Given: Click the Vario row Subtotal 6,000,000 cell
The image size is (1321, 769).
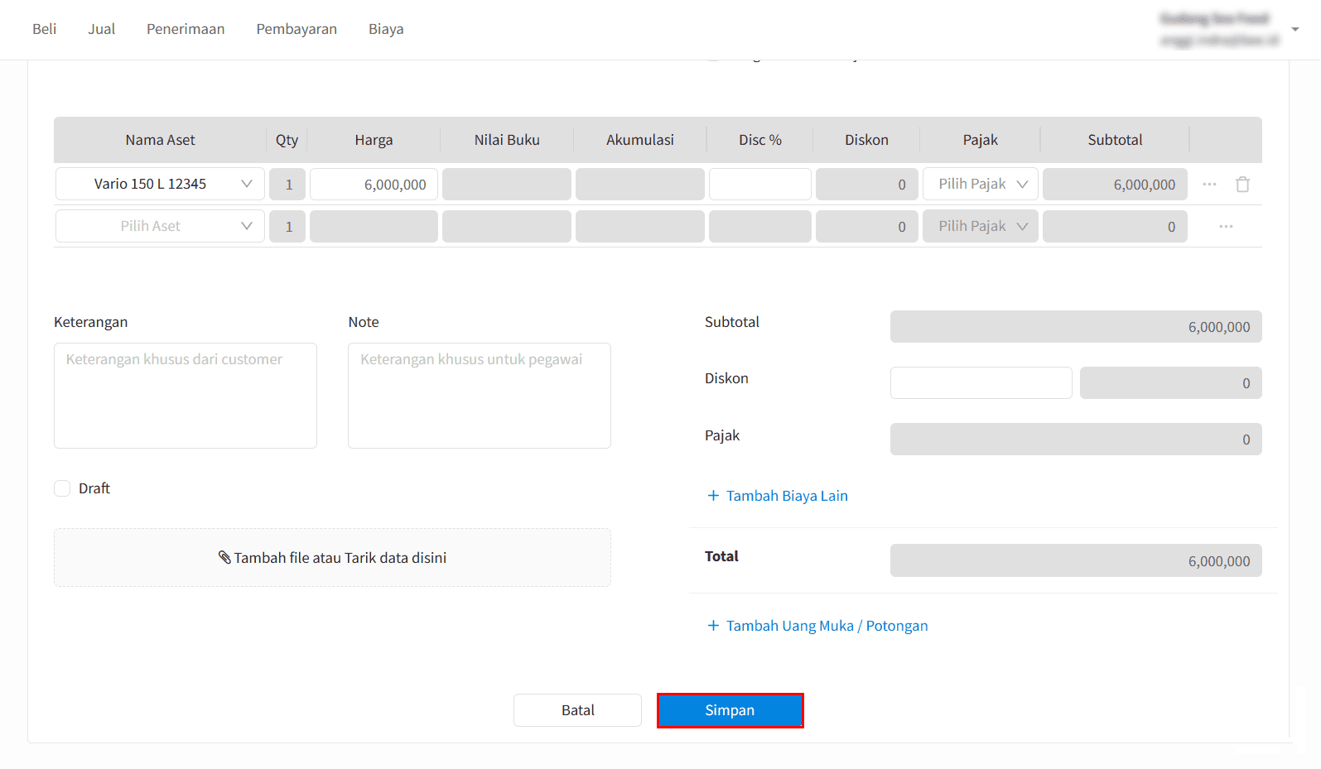Looking at the screenshot, I should pyautogui.click(x=1115, y=184).
